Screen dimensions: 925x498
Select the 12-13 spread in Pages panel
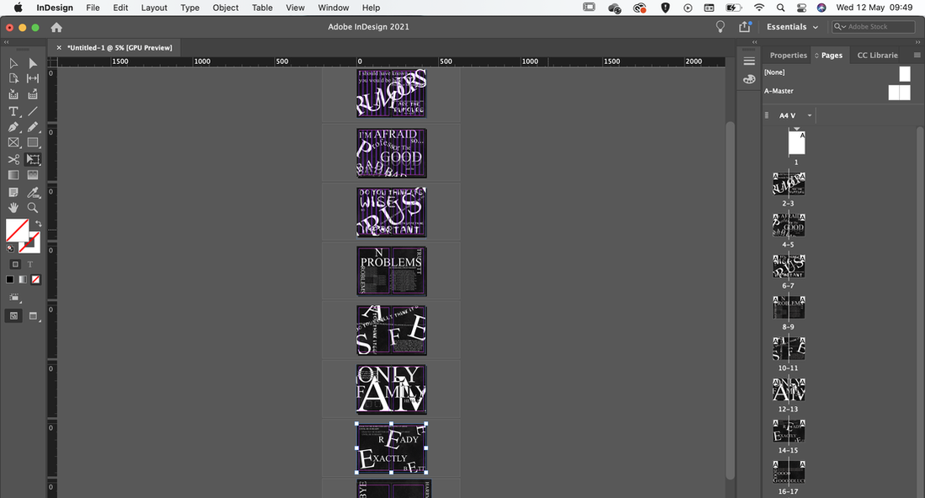tap(789, 389)
